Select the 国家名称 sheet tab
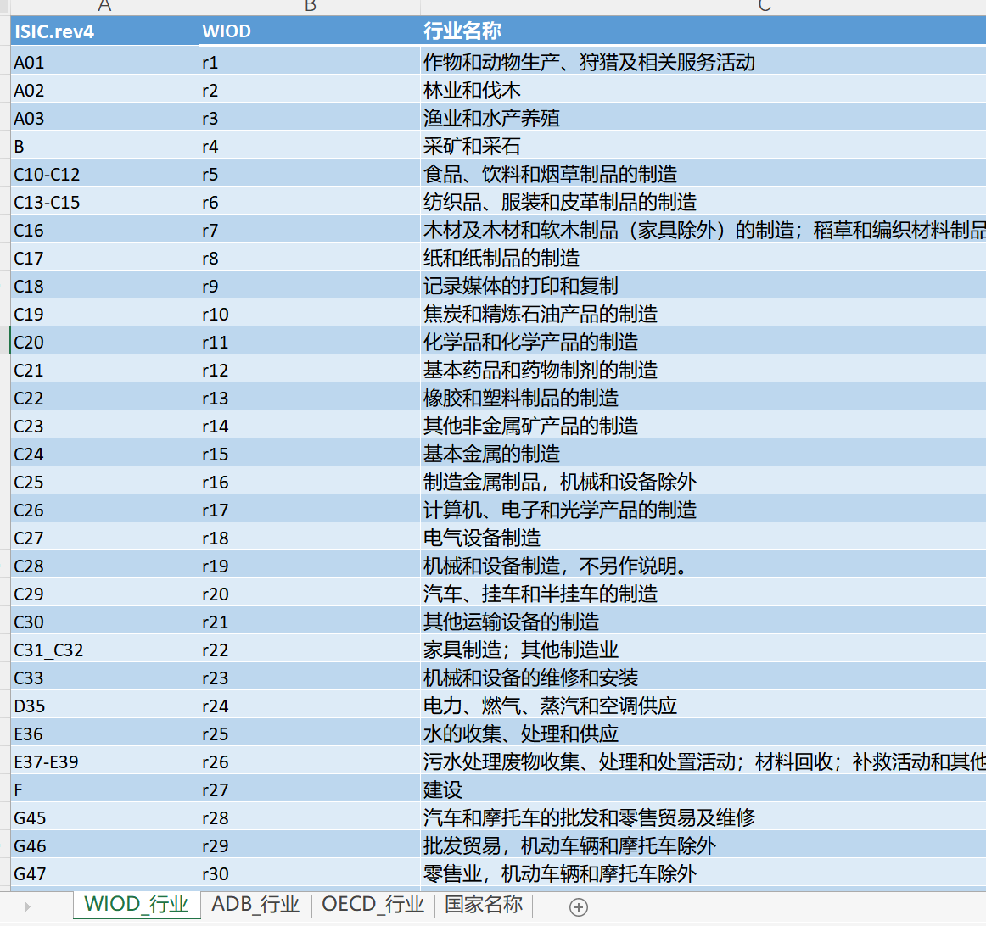986x926 pixels. tap(484, 904)
